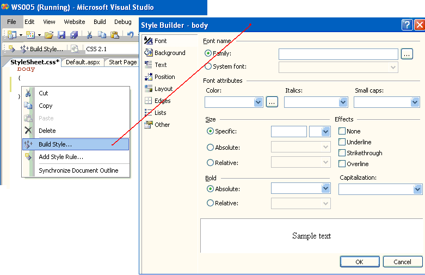Click the New Project toolbar icon

coord(12,34)
